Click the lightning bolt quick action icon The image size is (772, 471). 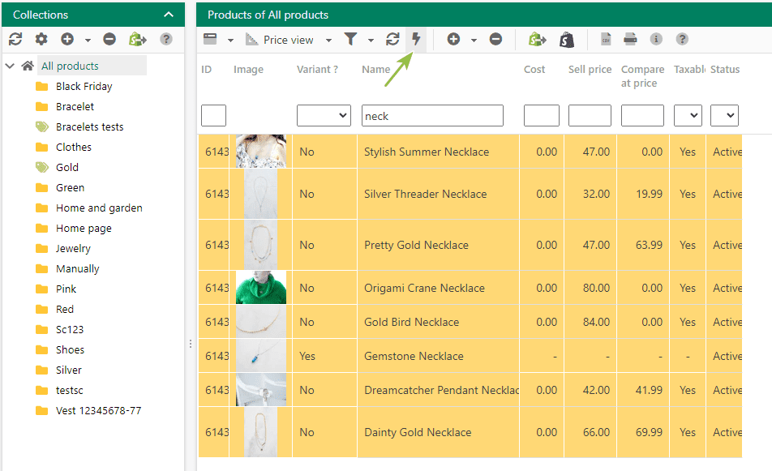[x=416, y=39]
